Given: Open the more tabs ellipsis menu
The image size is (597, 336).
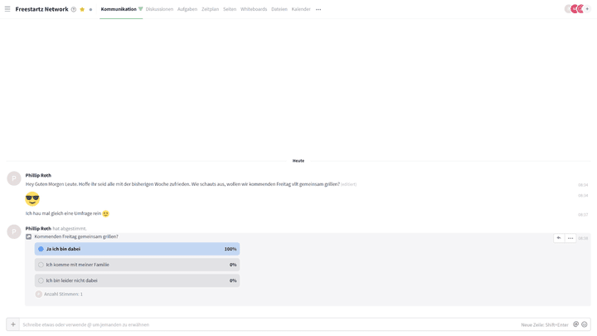Looking at the screenshot, I should [x=318, y=9].
